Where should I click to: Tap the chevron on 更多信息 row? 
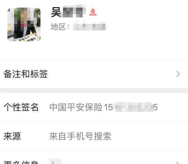coord(178,163)
